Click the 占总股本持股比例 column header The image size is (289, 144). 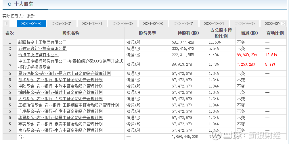pos(221,33)
